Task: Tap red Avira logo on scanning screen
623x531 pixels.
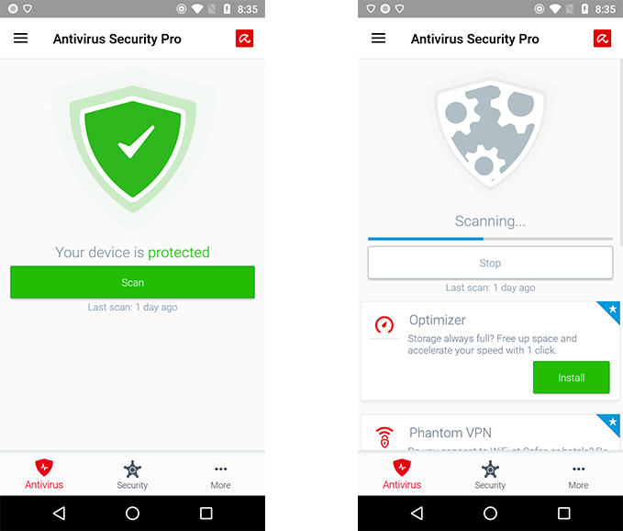Action: 602,39
